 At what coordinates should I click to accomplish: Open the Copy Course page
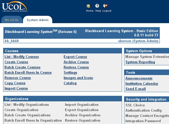(15, 83)
